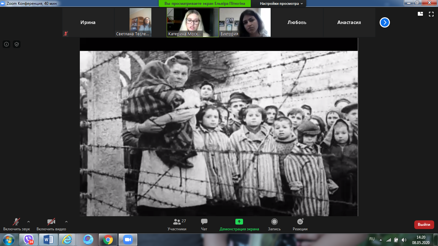Select Ирина's participant tile

[x=88, y=22]
